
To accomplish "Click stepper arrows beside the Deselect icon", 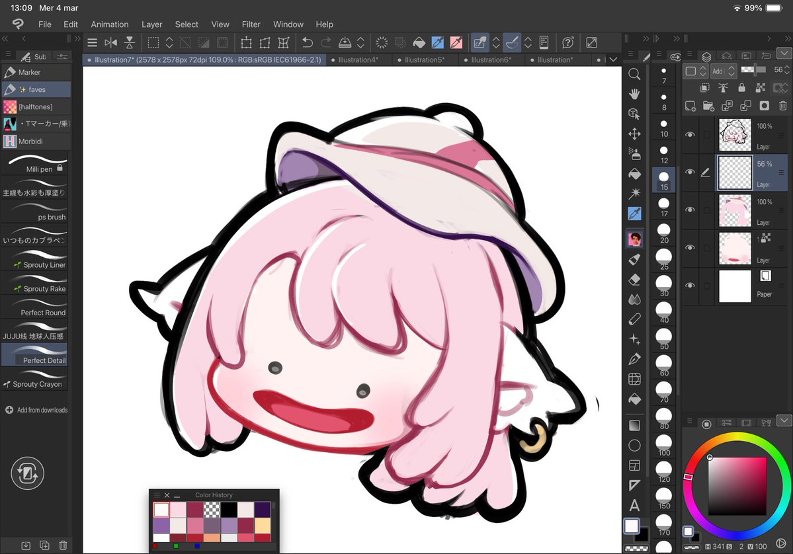I will [169, 42].
